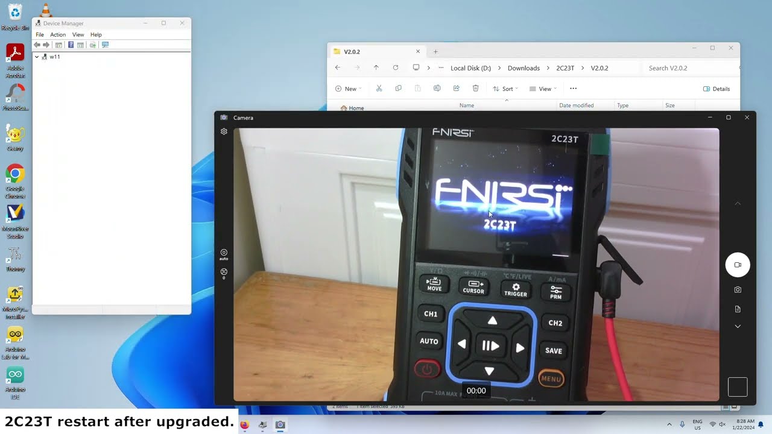Click Camera app icon in taskbar
This screenshot has width=772, height=434.
tap(280, 424)
